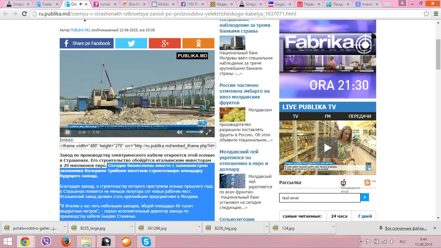Screen dimensions: 441x248
Task: Open the orange app in taskbar
Action: 126,241
